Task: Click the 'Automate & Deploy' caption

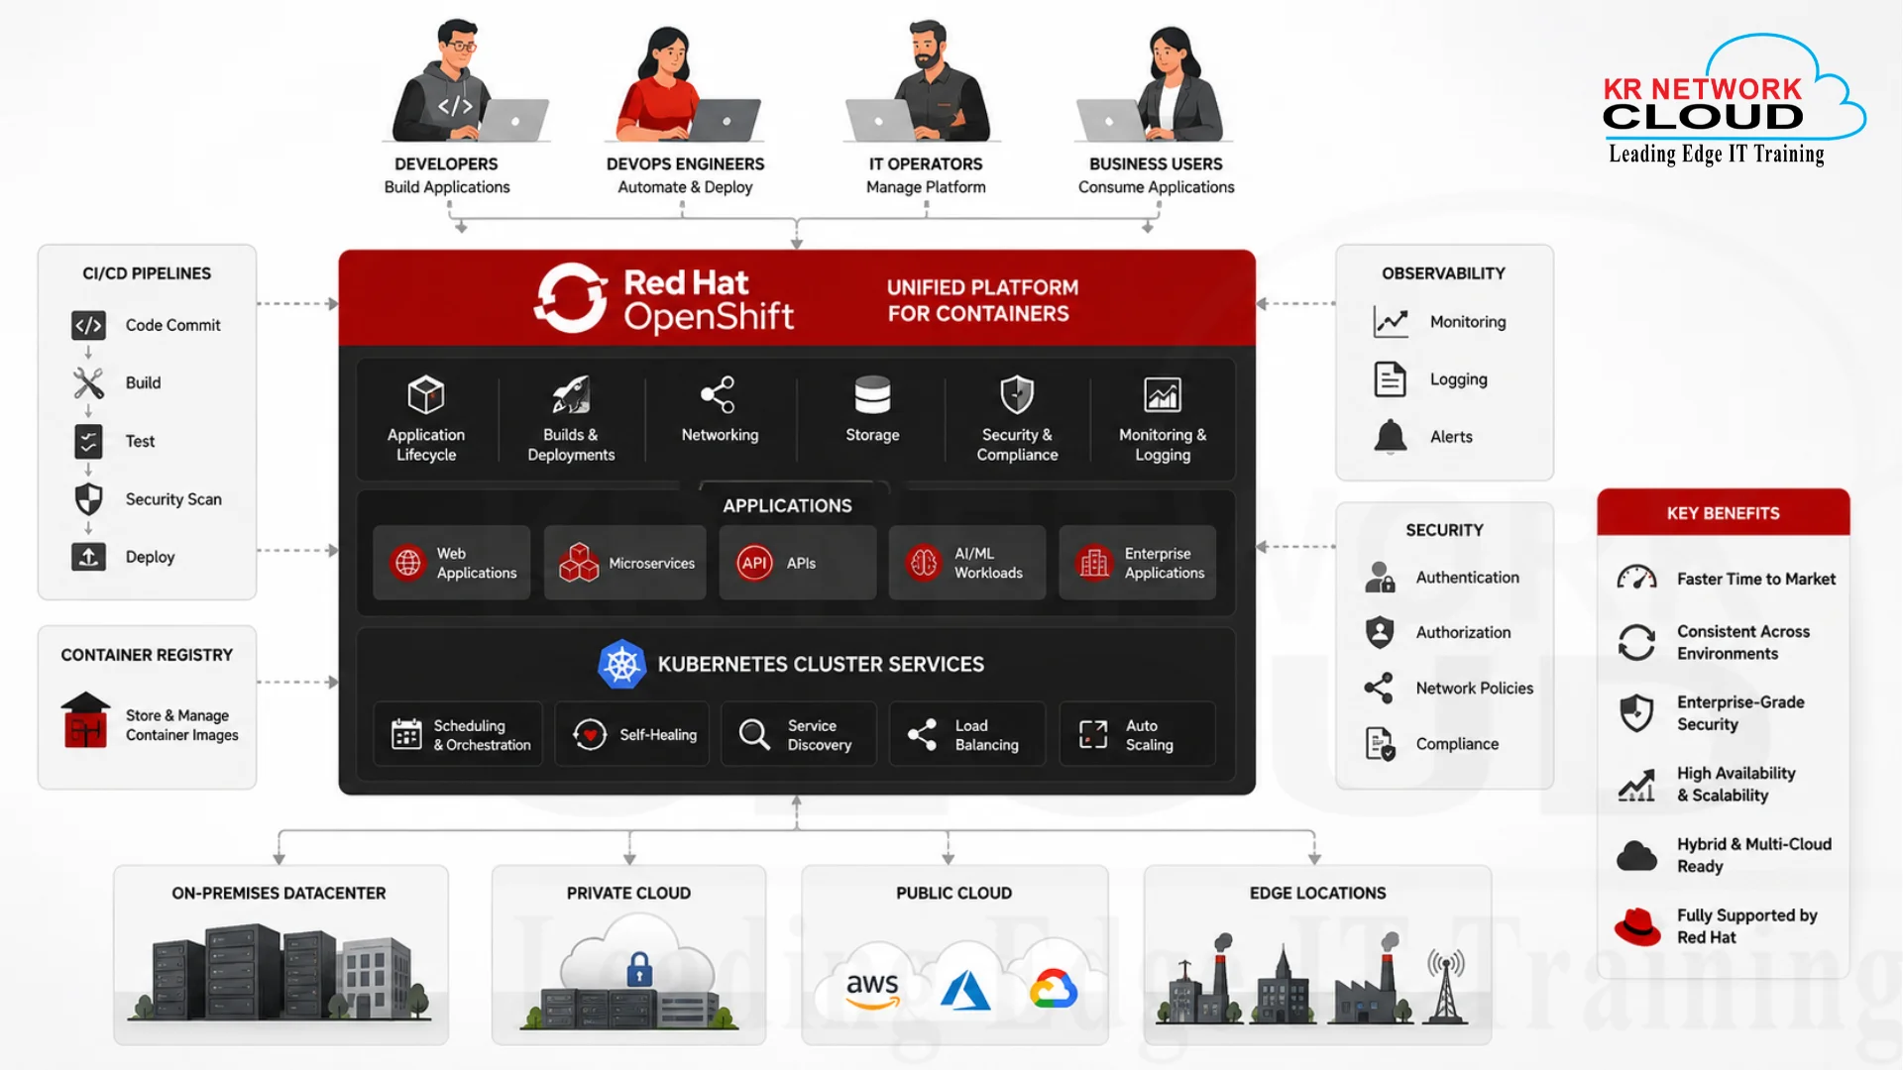Action: coord(685,187)
